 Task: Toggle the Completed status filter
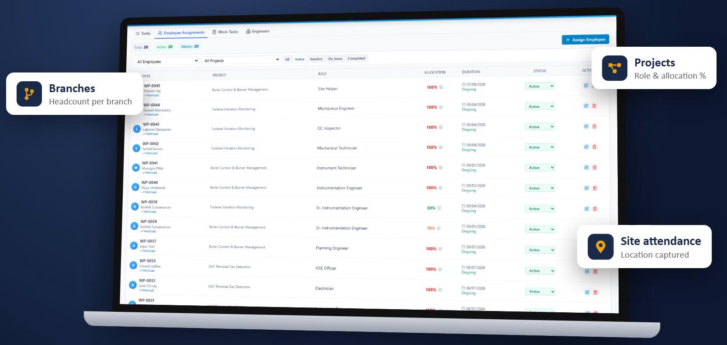click(x=357, y=58)
